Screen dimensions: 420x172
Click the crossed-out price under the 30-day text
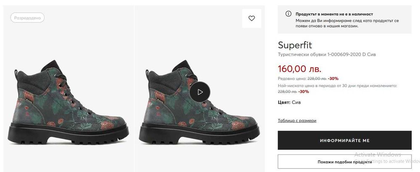pyautogui.click(x=287, y=92)
